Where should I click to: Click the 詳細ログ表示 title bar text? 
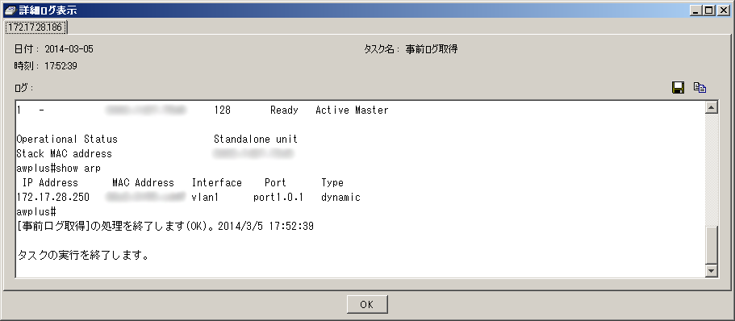click(48, 10)
